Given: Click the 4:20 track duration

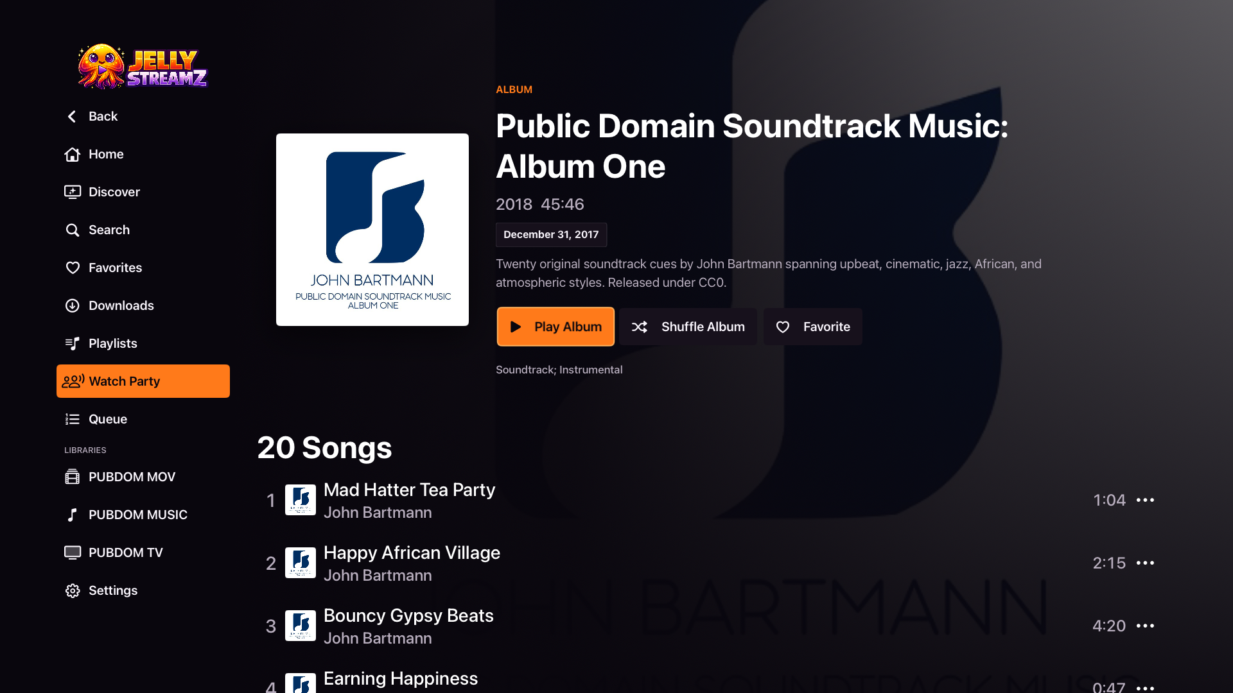Looking at the screenshot, I should click(x=1109, y=626).
